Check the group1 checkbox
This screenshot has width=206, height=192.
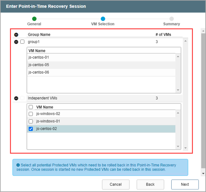coord(22,42)
